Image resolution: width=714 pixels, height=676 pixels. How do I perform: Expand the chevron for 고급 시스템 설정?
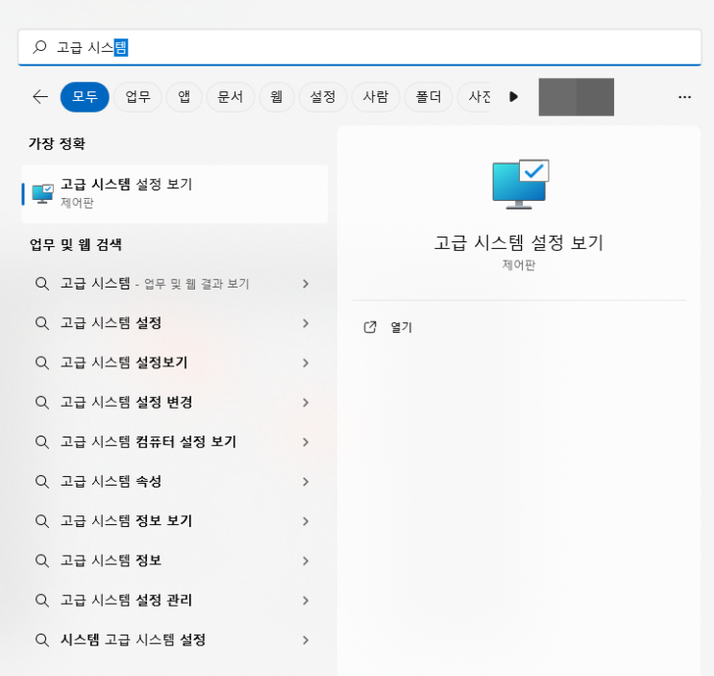306,323
